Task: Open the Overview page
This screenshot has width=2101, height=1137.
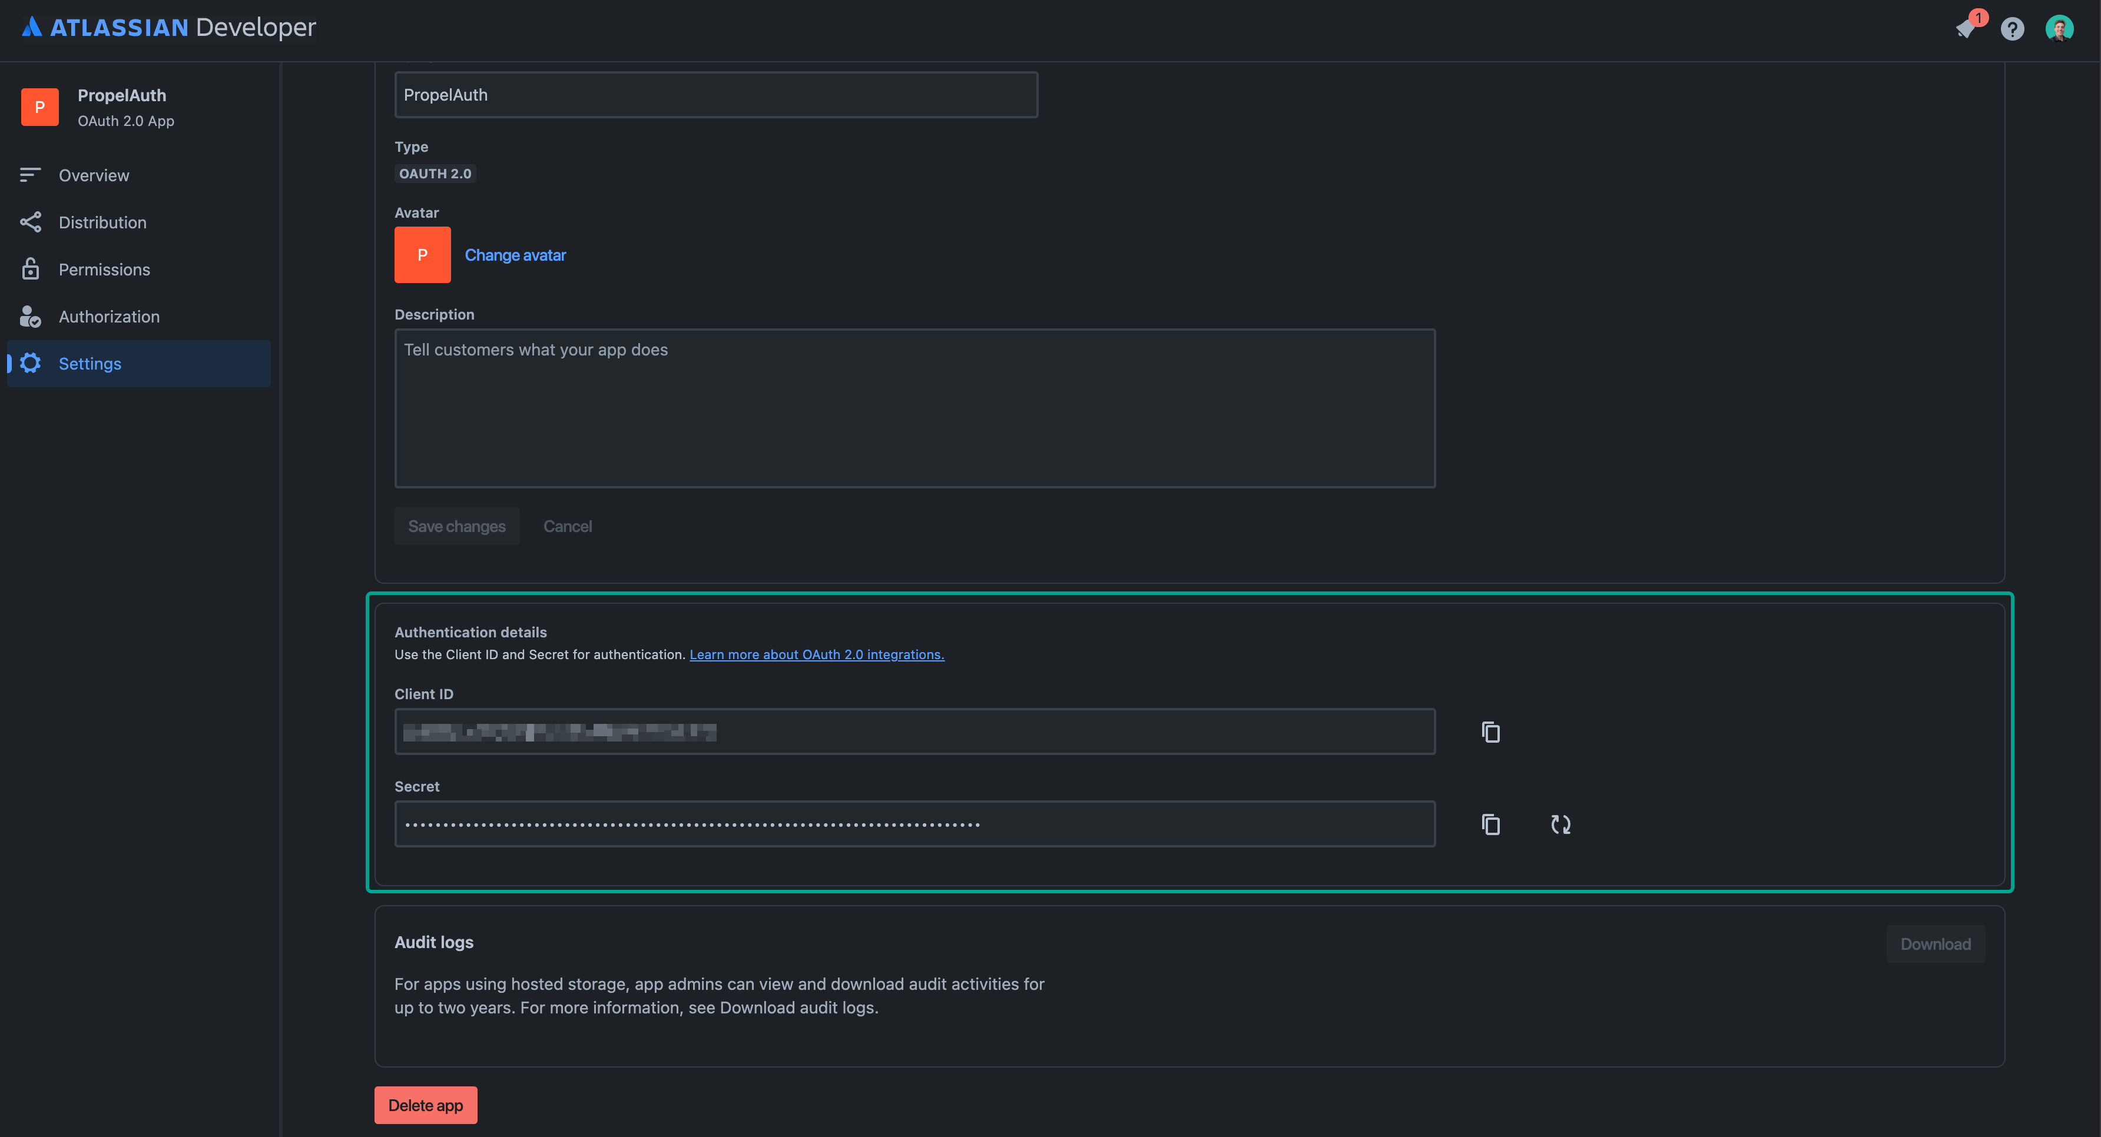Action: coord(138,175)
